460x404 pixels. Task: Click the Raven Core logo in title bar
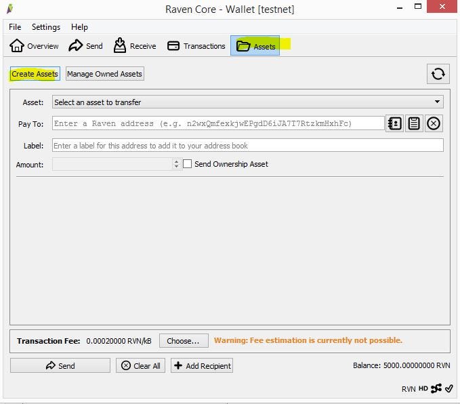[x=10, y=9]
